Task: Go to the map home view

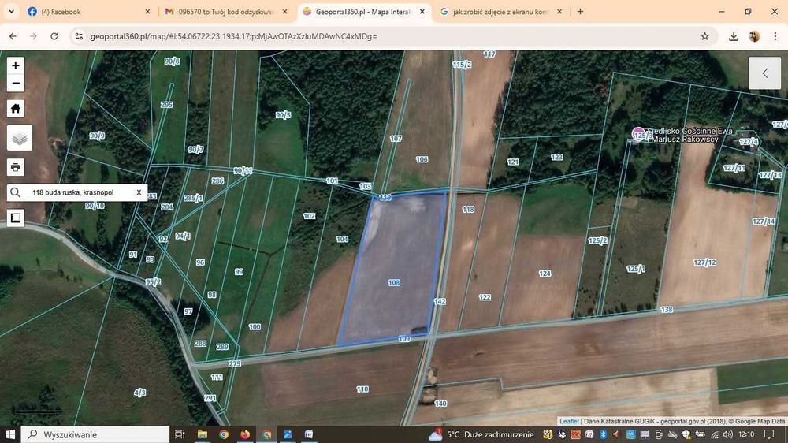Action: 16,108
